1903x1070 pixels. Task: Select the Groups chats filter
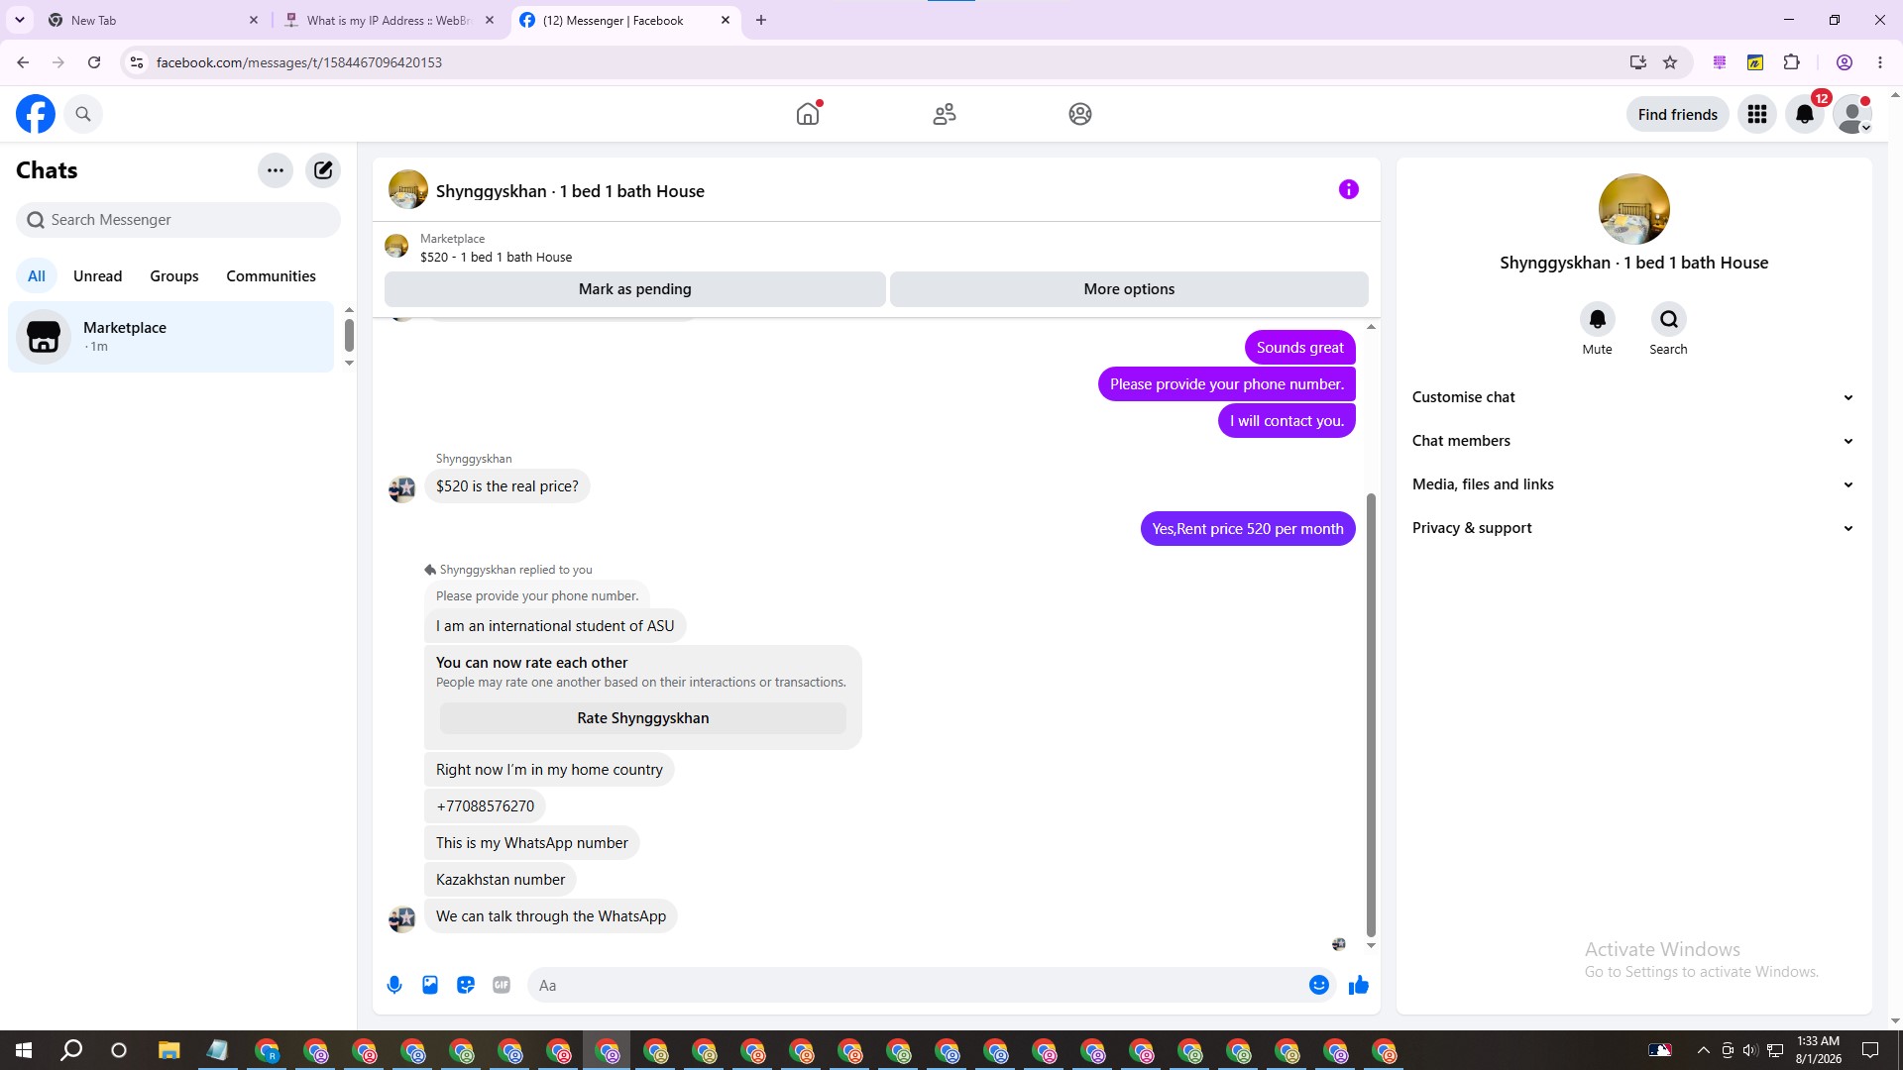[174, 276]
